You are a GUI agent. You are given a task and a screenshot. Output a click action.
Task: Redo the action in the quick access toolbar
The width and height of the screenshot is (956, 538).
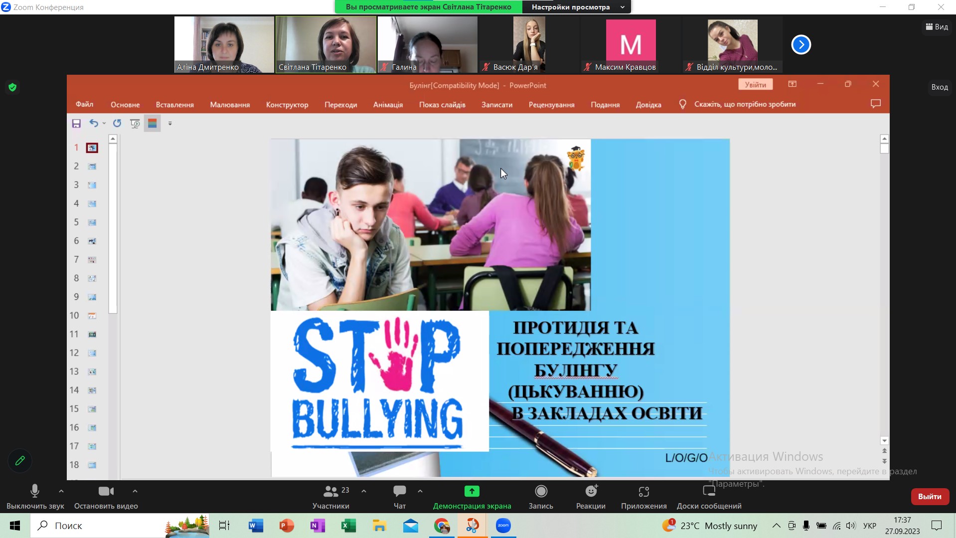pos(117,123)
